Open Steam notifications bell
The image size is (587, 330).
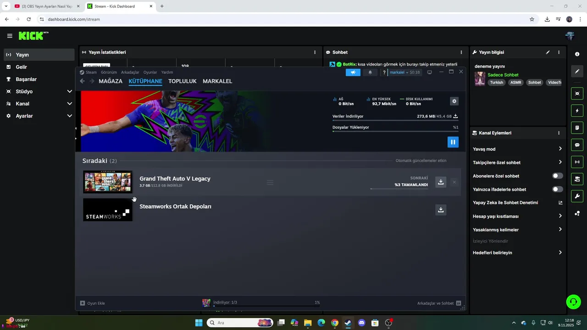370,72
